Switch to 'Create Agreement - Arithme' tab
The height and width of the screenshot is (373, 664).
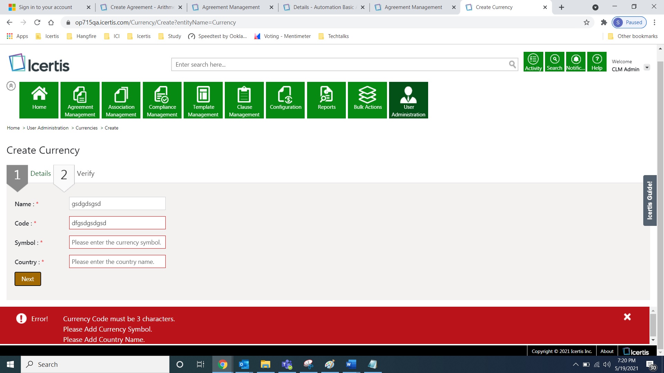pyautogui.click(x=142, y=7)
